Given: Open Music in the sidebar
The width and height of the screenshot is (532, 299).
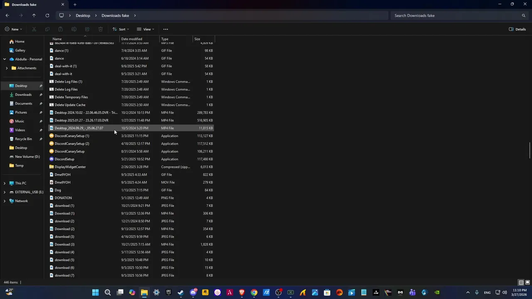Looking at the screenshot, I should pyautogui.click(x=20, y=121).
